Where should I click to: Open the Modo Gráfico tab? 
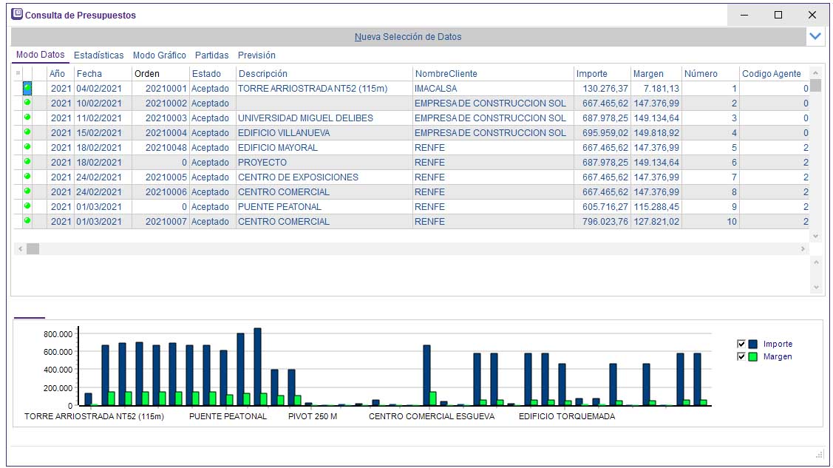click(159, 55)
